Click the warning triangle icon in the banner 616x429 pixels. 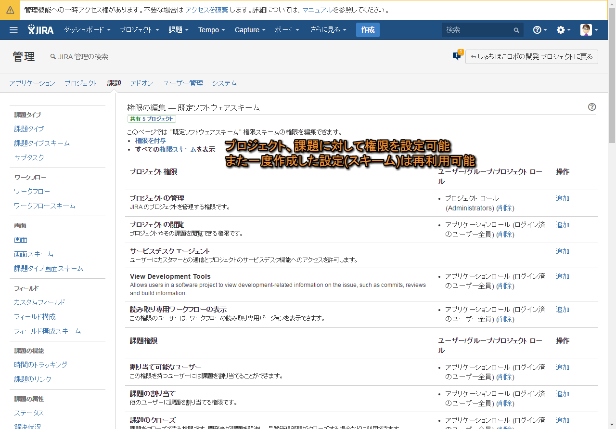(10, 10)
